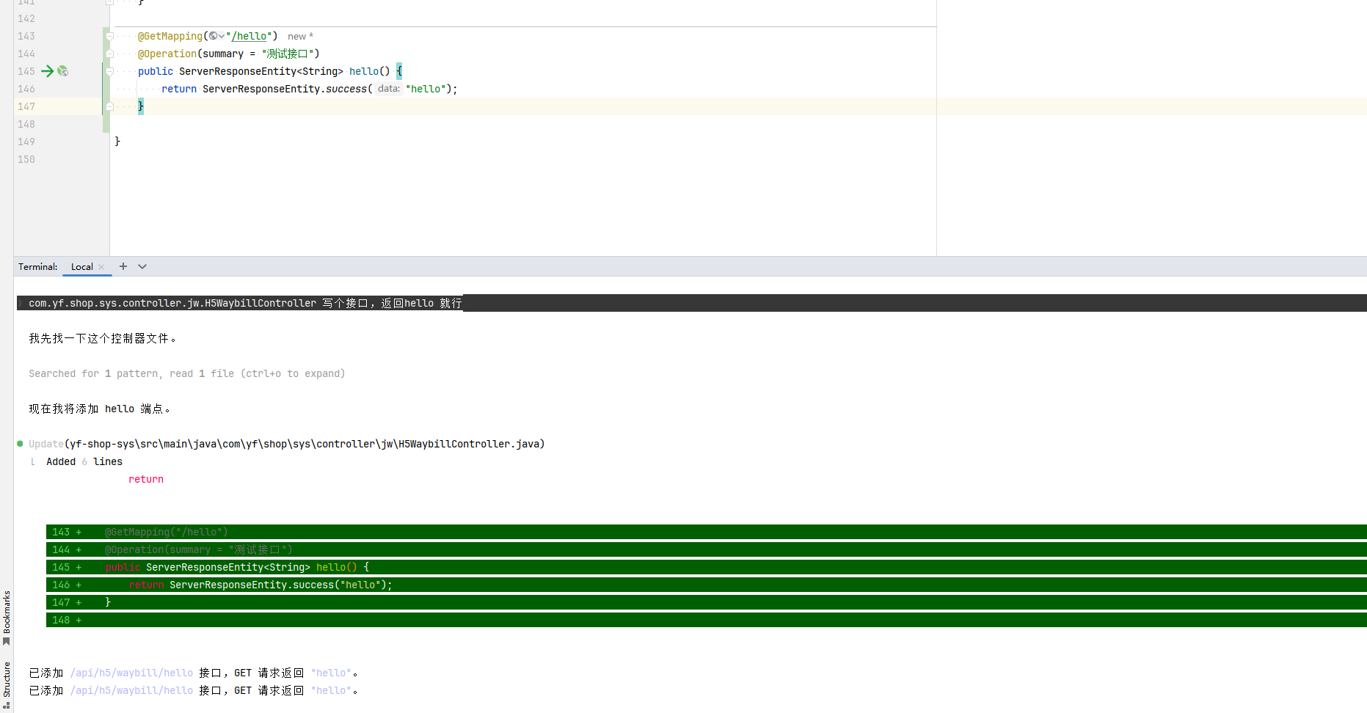Collapse the fold marker on editor line 144

[x=109, y=54]
